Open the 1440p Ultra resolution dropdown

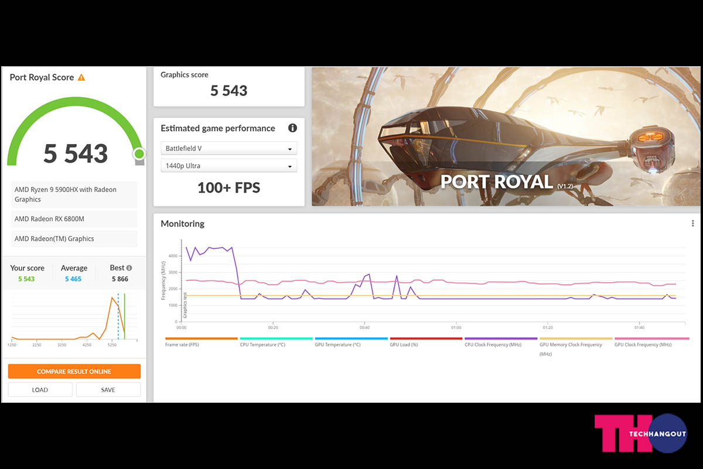228,166
